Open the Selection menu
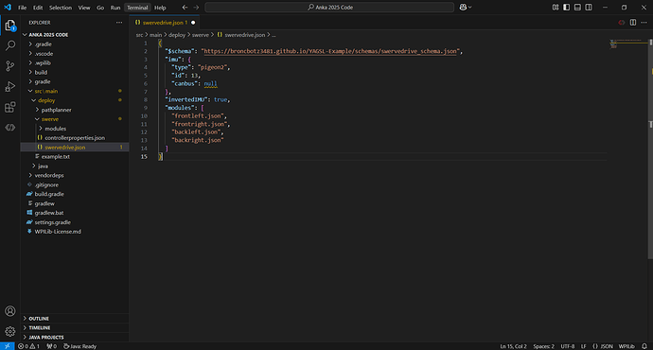Image resolution: width=653 pixels, height=350 pixels. (x=61, y=8)
